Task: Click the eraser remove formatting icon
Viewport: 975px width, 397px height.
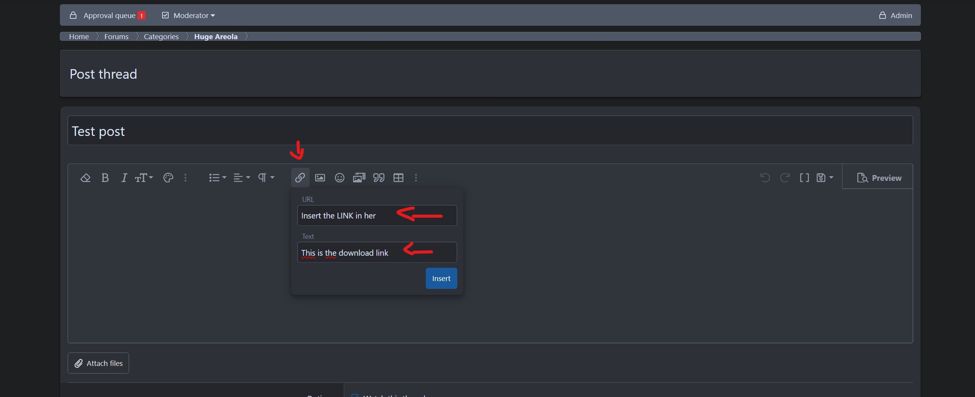Action: 85,178
